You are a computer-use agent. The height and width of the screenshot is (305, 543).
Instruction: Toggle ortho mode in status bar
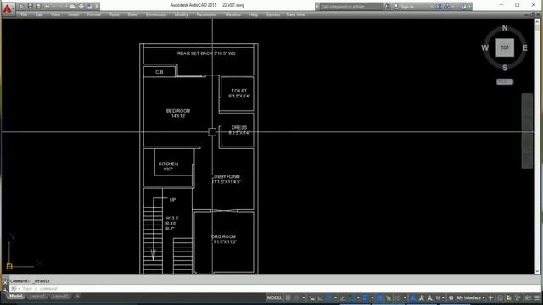pyautogui.click(x=321, y=297)
